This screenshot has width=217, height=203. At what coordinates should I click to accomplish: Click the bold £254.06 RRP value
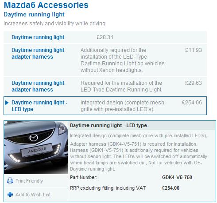(x=170, y=188)
